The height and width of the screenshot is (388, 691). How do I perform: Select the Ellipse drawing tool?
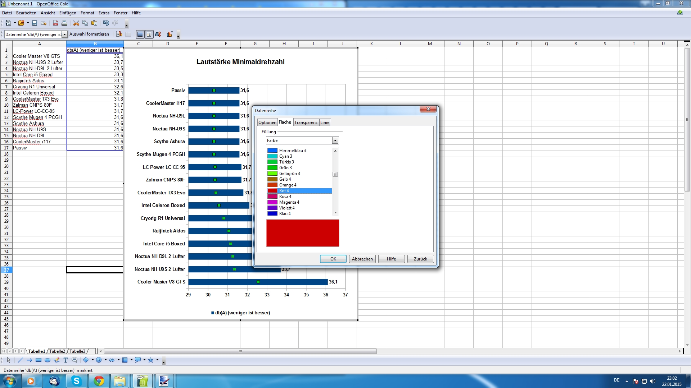pyautogui.click(x=48, y=360)
